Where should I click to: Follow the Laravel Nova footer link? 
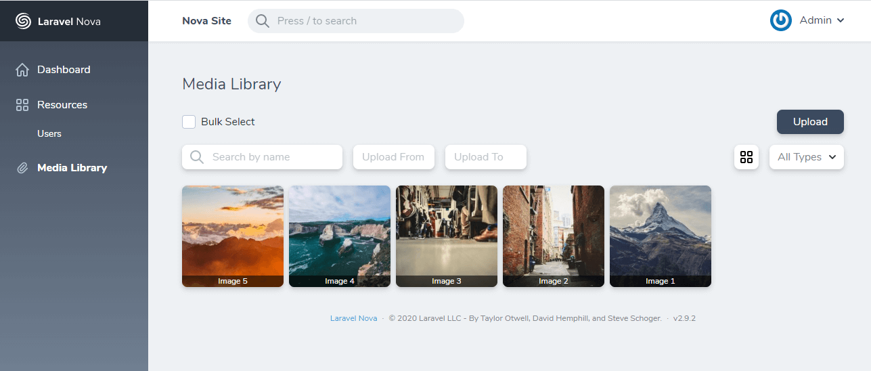pyautogui.click(x=353, y=318)
